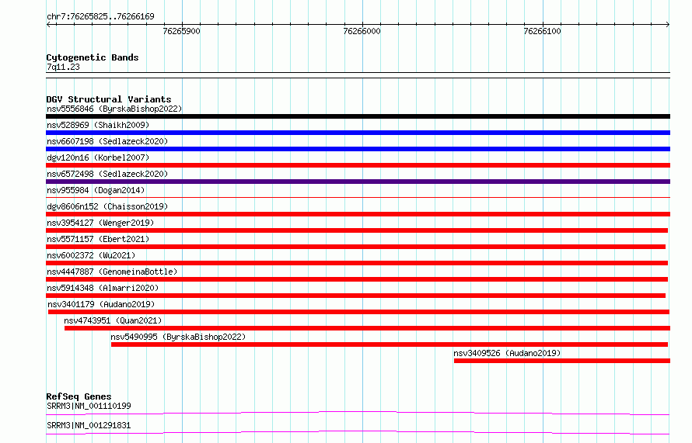This screenshot has width=692, height=443.
Task: Select the black nsv5556846 variant bar
Action: (358, 116)
